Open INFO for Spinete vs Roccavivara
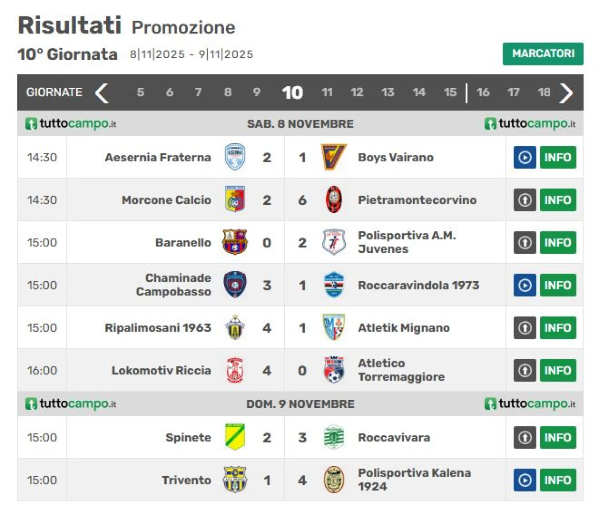 tap(557, 438)
